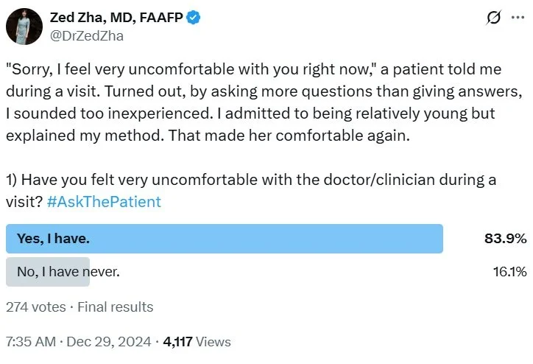View the 4,117 Views analytics
Image resolution: width=533 pixels, height=364 pixels.
pyautogui.click(x=197, y=342)
